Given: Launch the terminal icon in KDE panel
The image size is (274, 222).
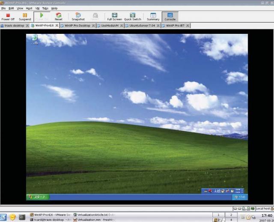Looking at the screenshot, I should click(22, 217).
